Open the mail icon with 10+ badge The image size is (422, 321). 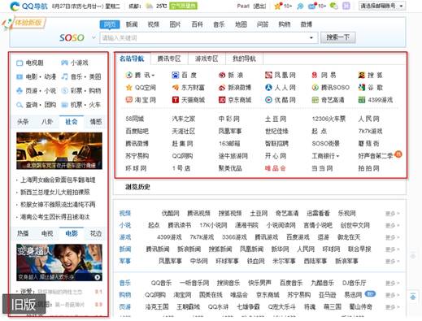pyautogui.click(x=311, y=6)
